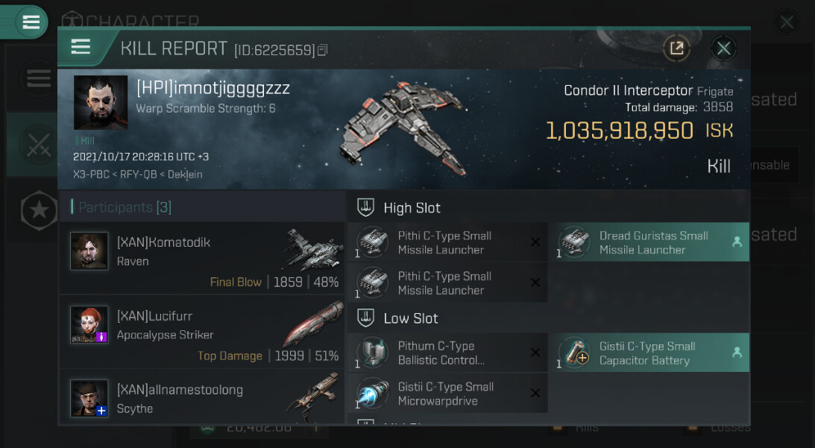Click the Pithum C-Type Ballistic Control item
815x448 pixels.
click(447, 353)
